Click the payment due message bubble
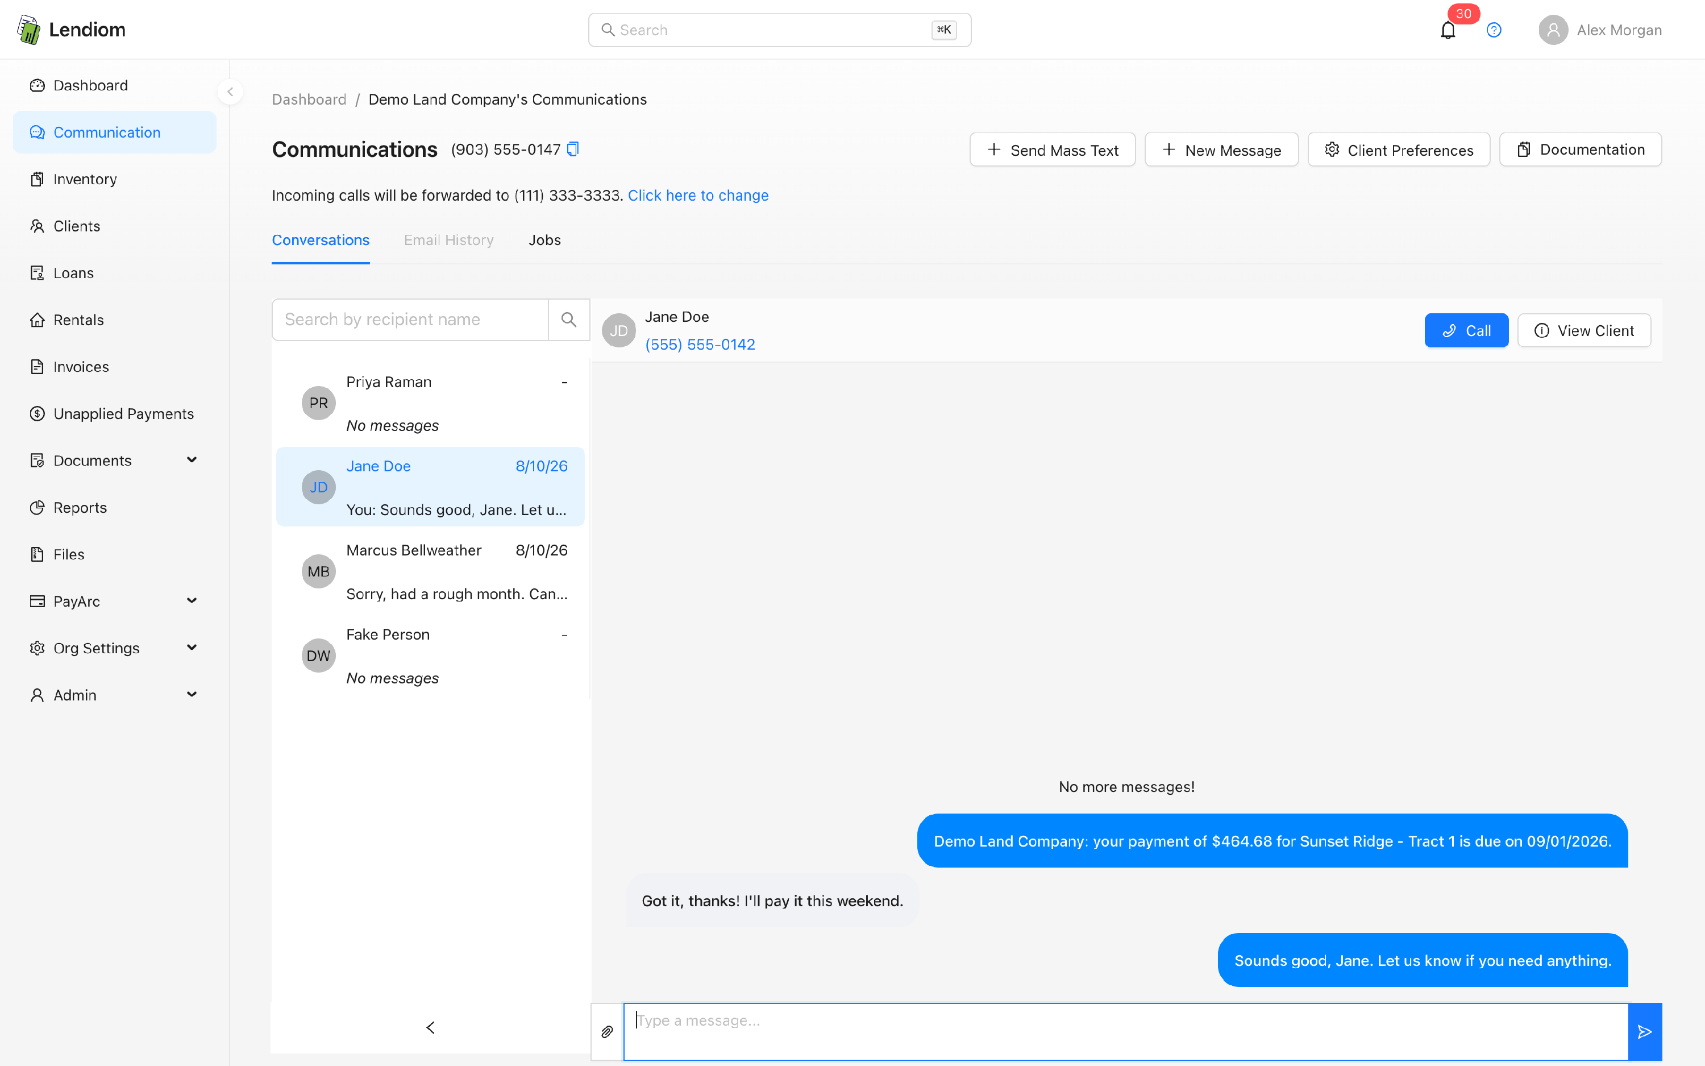1705x1066 pixels. point(1272,841)
